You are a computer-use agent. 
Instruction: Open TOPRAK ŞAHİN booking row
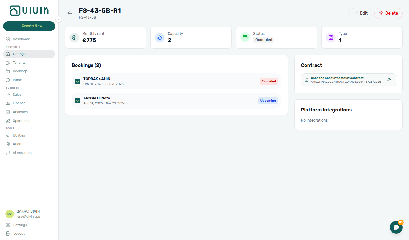[x=176, y=81]
